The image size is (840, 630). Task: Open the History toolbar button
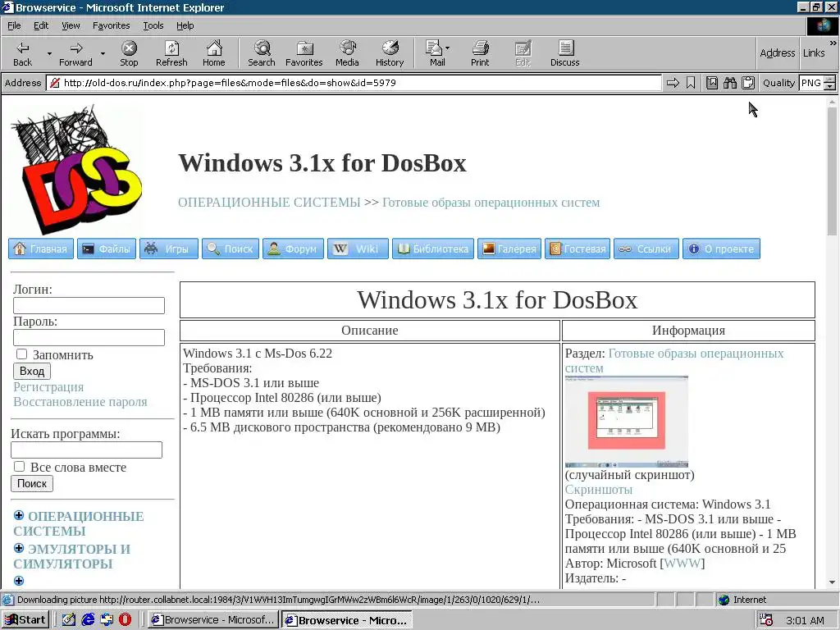click(x=390, y=53)
